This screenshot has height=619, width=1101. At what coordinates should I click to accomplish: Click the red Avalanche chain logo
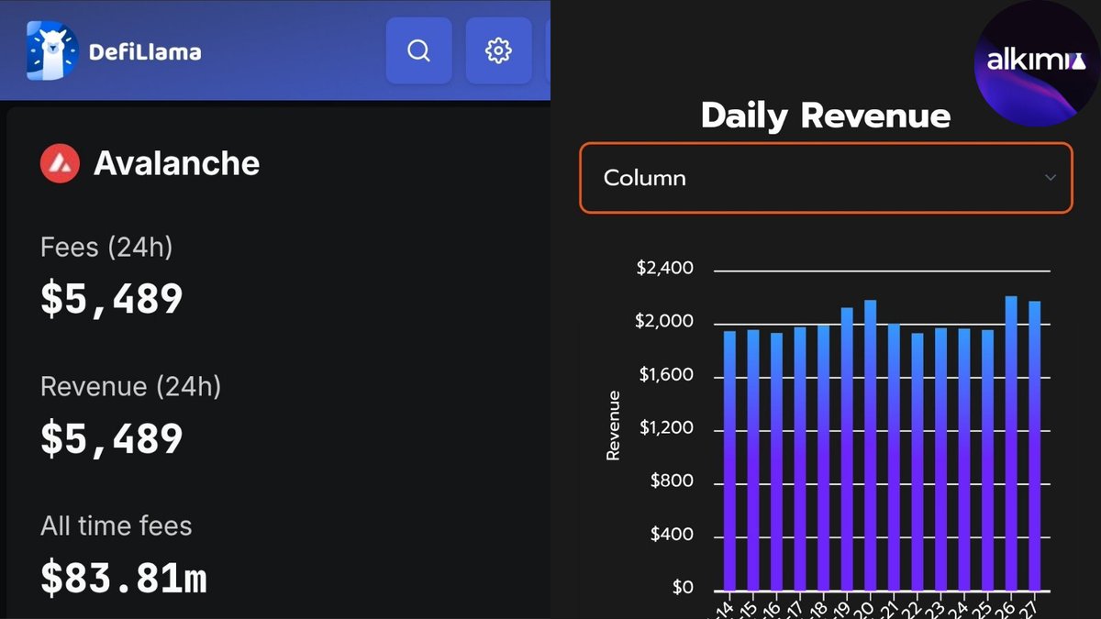(x=60, y=163)
